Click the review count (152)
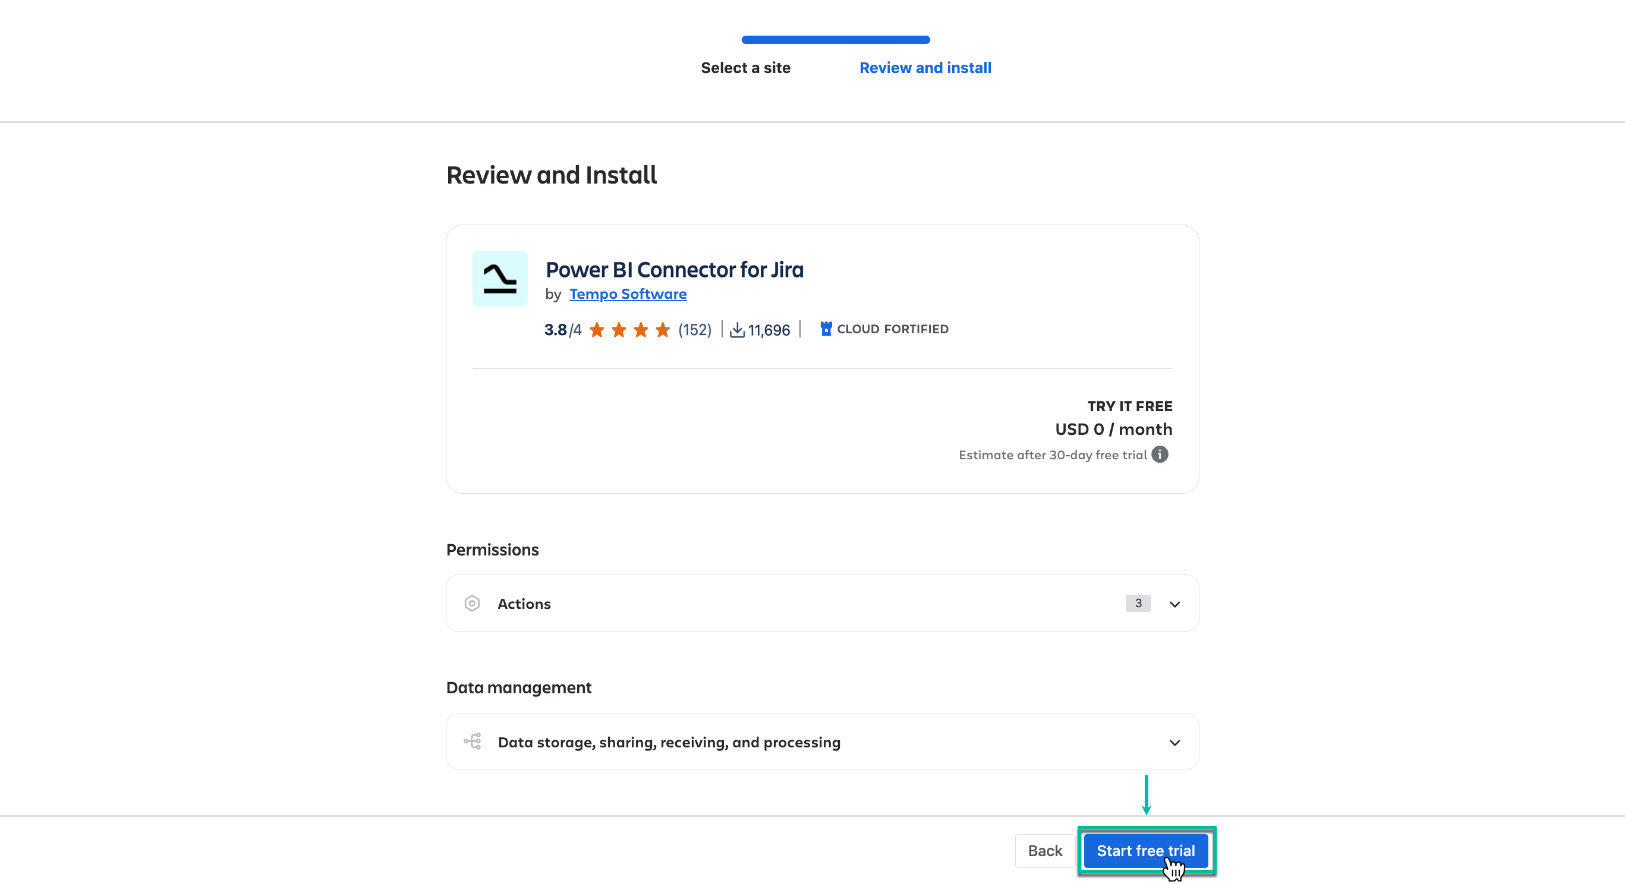 tap(694, 329)
